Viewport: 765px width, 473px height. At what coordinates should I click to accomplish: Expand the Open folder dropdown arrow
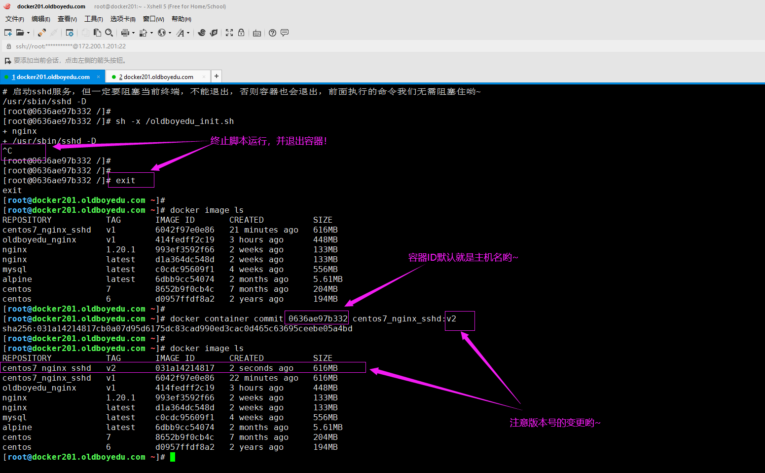[28, 33]
